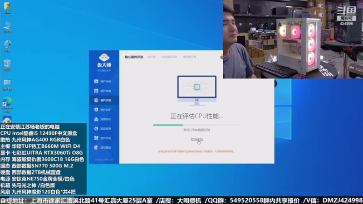Switch to the 核心硬件评测 tab

[x=134, y=57]
